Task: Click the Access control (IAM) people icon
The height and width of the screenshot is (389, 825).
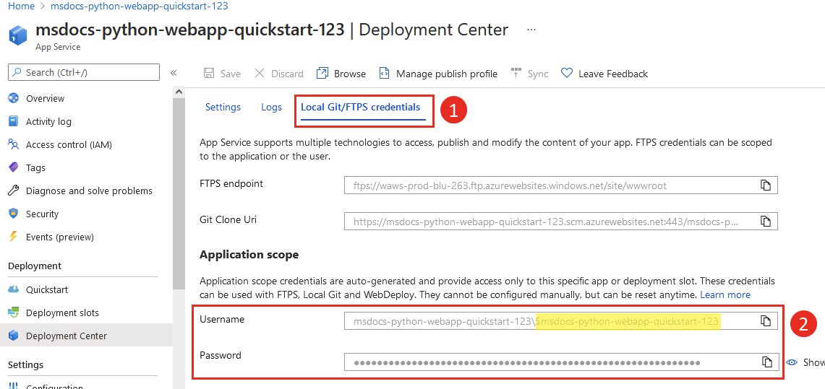Action: [x=14, y=144]
